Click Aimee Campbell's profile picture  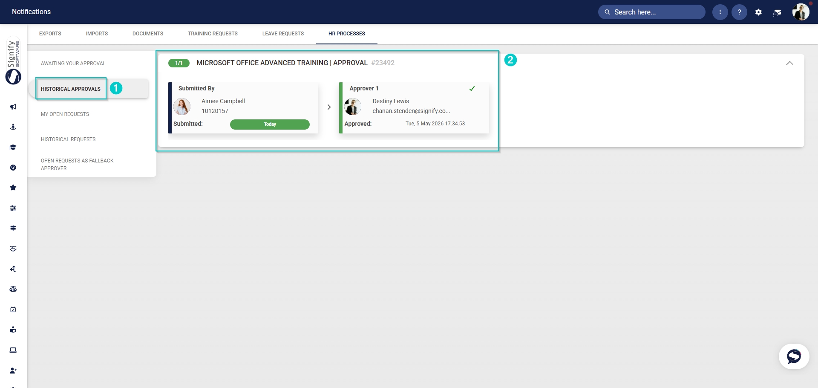[x=182, y=107]
